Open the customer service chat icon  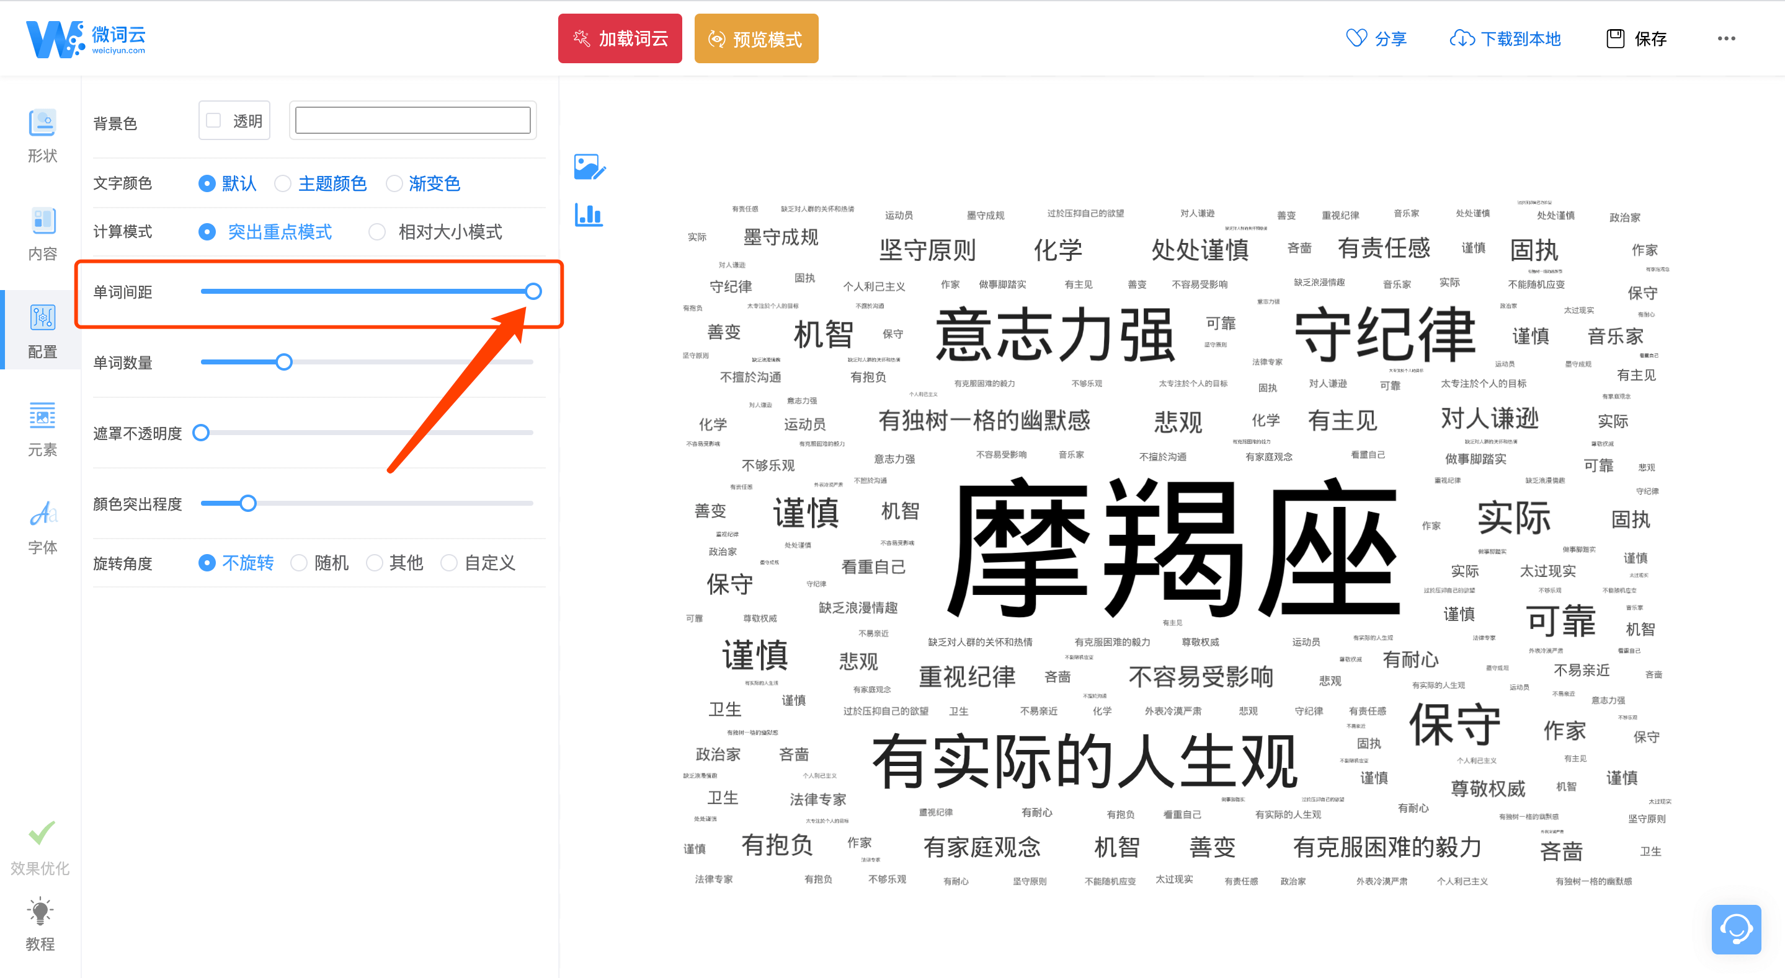1736,929
